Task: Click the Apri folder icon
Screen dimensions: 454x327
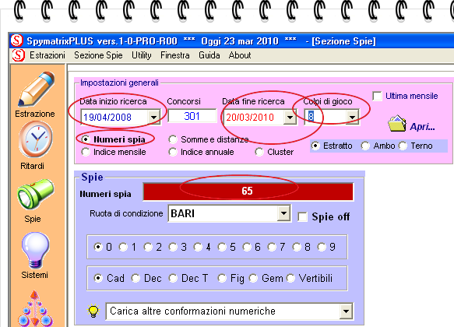Action: pyautogui.click(x=397, y=124)
